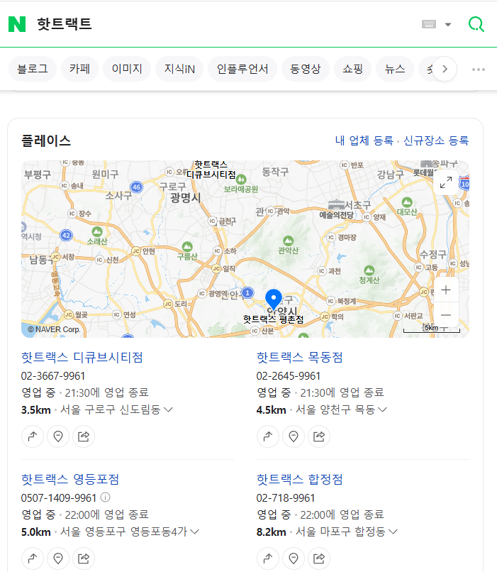497x572 pixels.
Task: Share the 디큐브시티점 listing
Action: [84, 436]
